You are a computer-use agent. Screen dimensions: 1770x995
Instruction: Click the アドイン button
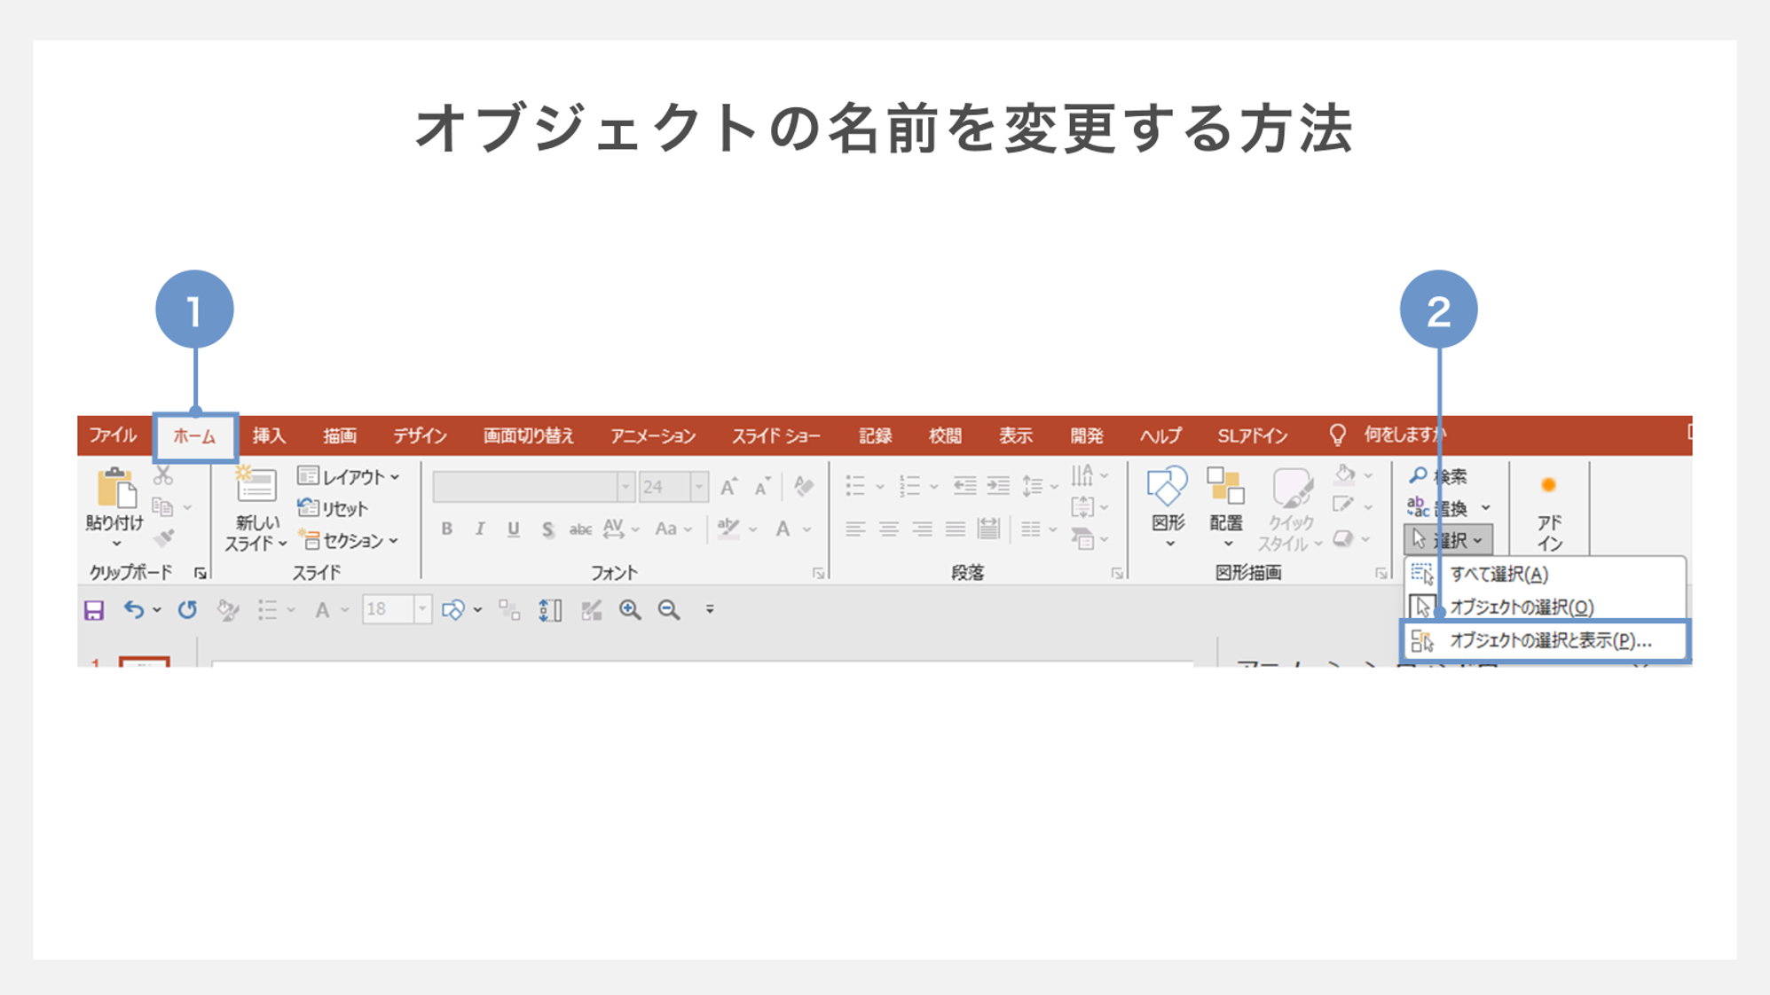[x=1549, y=510]
